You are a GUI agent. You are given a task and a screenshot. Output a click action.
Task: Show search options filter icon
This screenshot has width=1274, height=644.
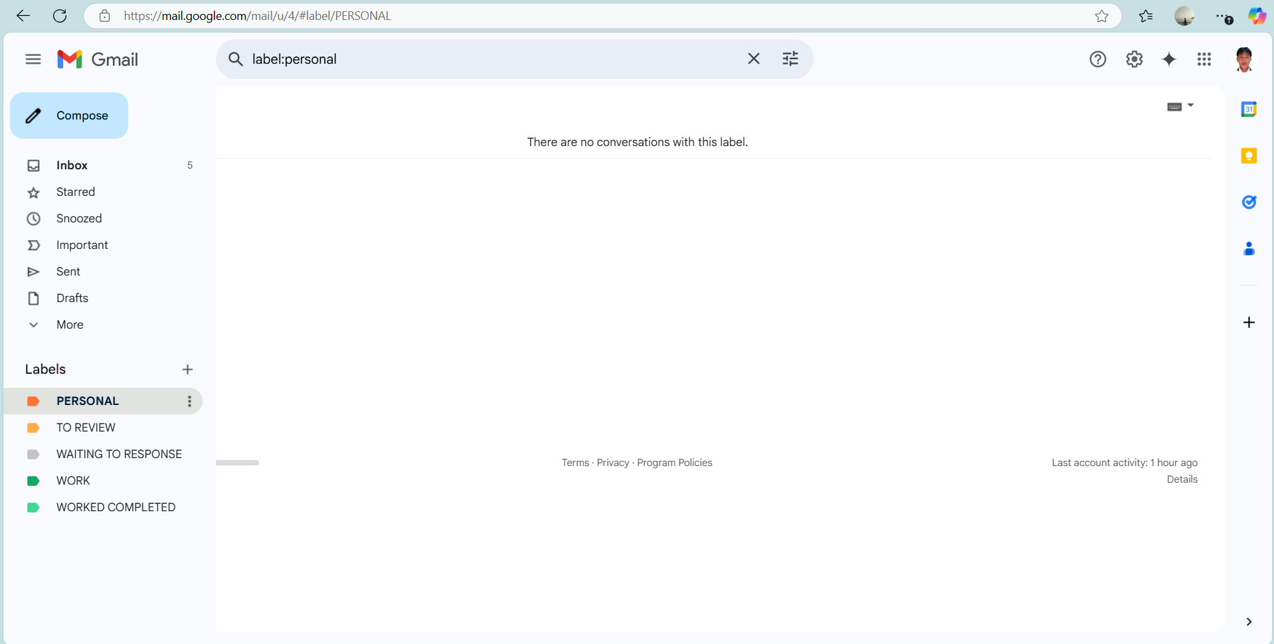pyautogui.click(x=790, y=59)
